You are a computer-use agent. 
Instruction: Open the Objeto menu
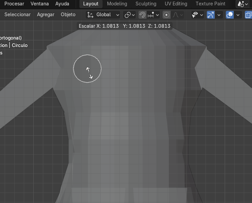(68, 15)
